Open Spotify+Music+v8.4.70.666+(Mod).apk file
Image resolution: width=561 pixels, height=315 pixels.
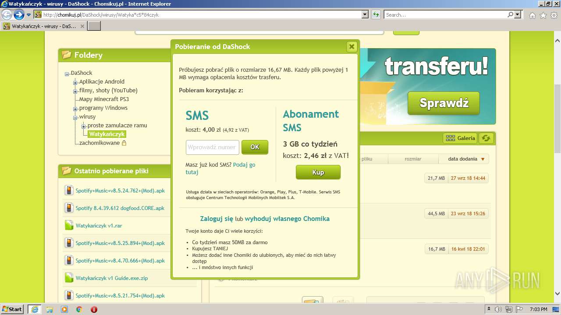coord(120,261)
